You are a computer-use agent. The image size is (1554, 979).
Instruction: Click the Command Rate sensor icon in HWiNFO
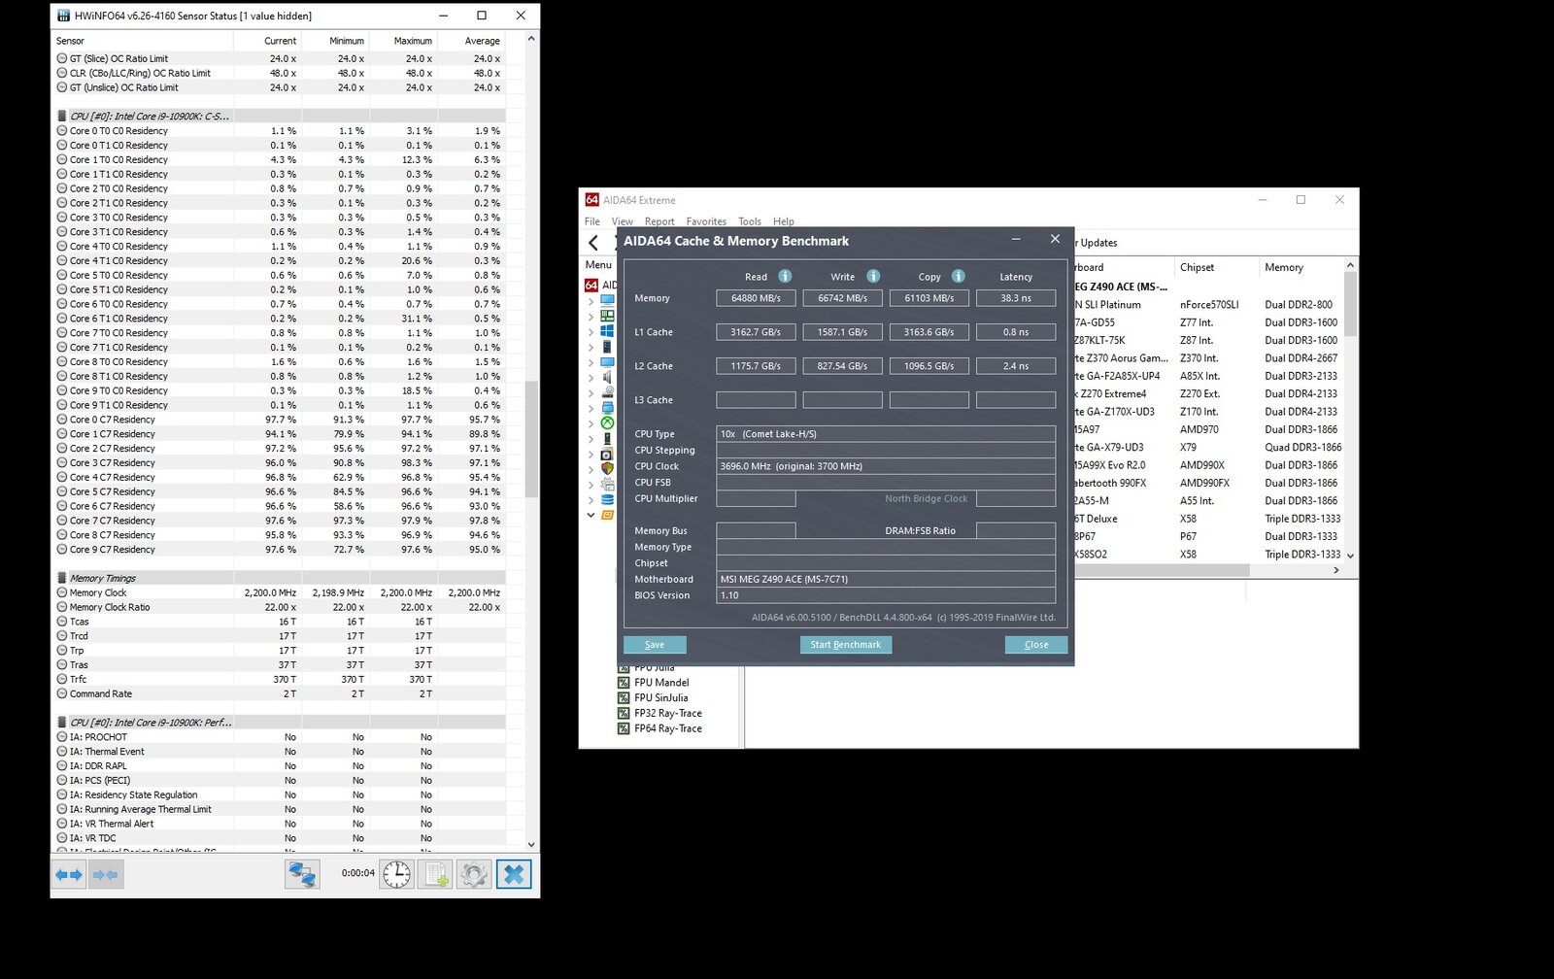point(62,693)
